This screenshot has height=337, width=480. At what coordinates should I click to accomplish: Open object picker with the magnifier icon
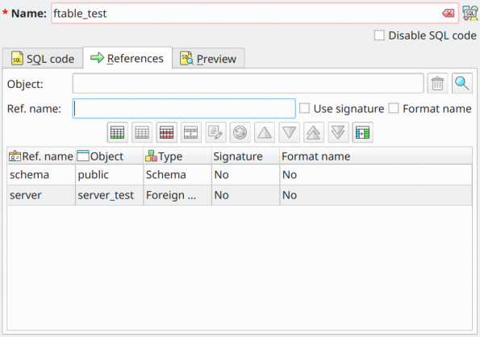[462, 83]
